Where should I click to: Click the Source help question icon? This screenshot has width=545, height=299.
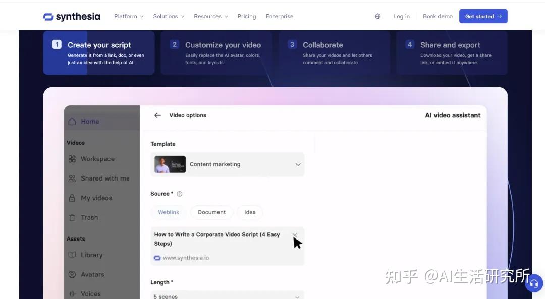point(179,194)
